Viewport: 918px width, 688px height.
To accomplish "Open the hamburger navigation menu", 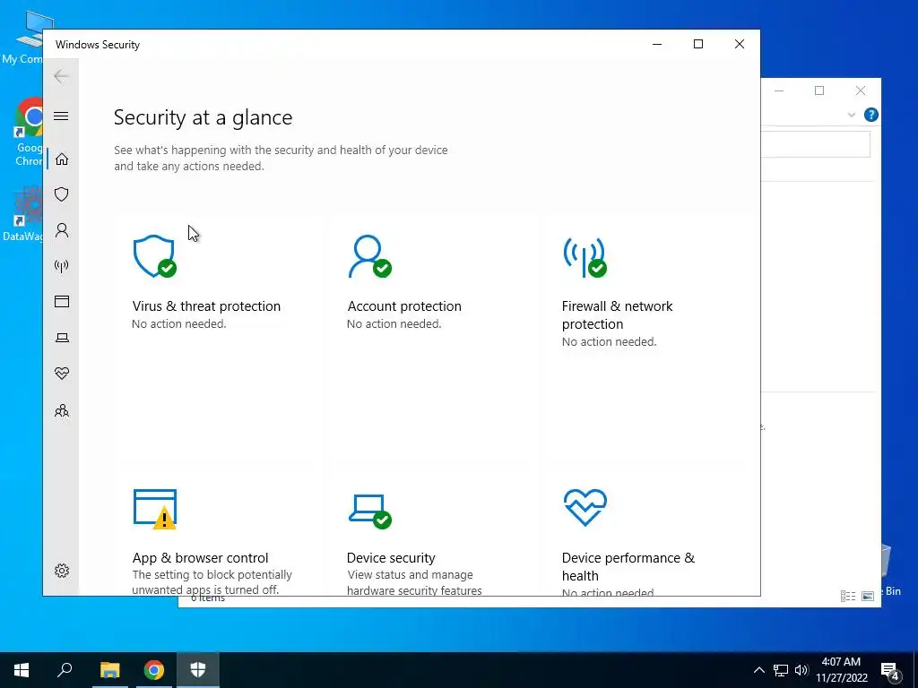I will point(61,116).
